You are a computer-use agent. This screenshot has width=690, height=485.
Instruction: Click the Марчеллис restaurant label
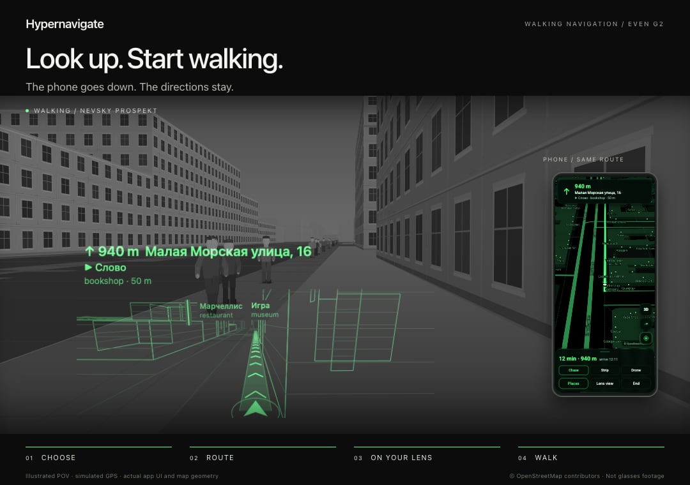[221, 310]
